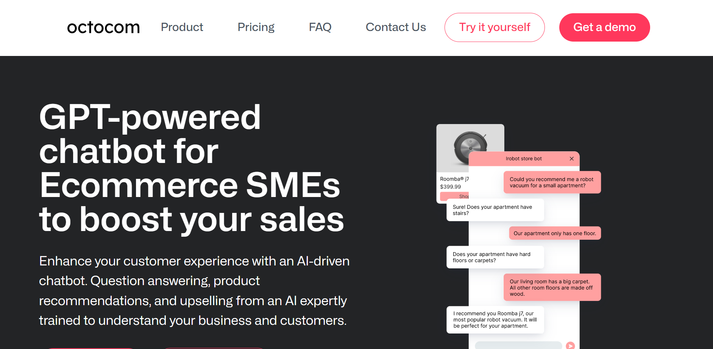Select the 'Could you recommend me' chat bubble
Screen dimensions: 713x349
coord(552,182)
